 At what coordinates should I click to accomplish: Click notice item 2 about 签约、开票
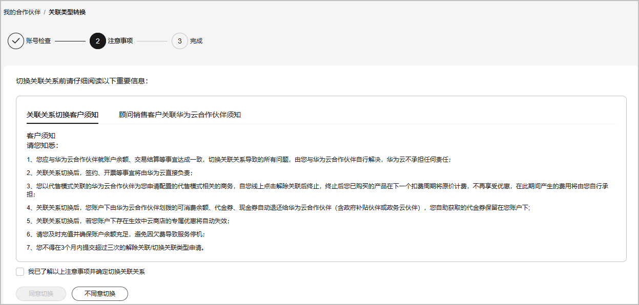click(x=110, y=173)
